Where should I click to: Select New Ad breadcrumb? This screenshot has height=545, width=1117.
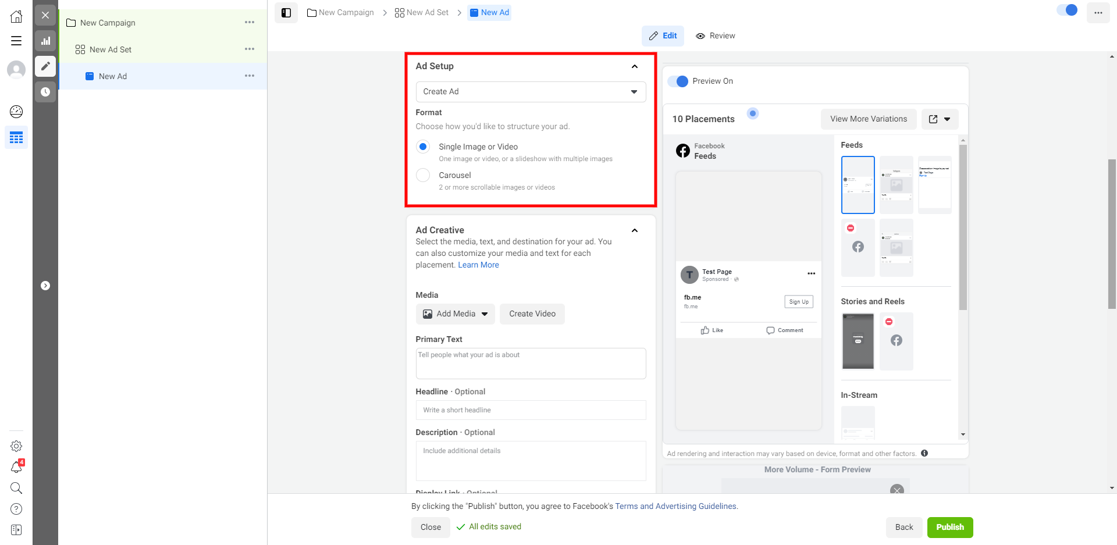tap(489, 13)
